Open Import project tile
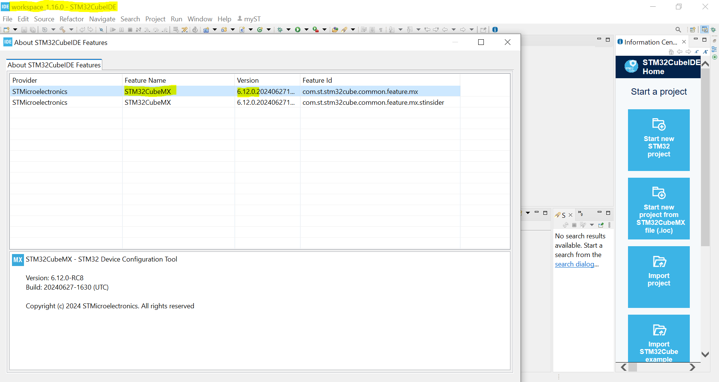This screenshot has height=382, width=719. 659,277
